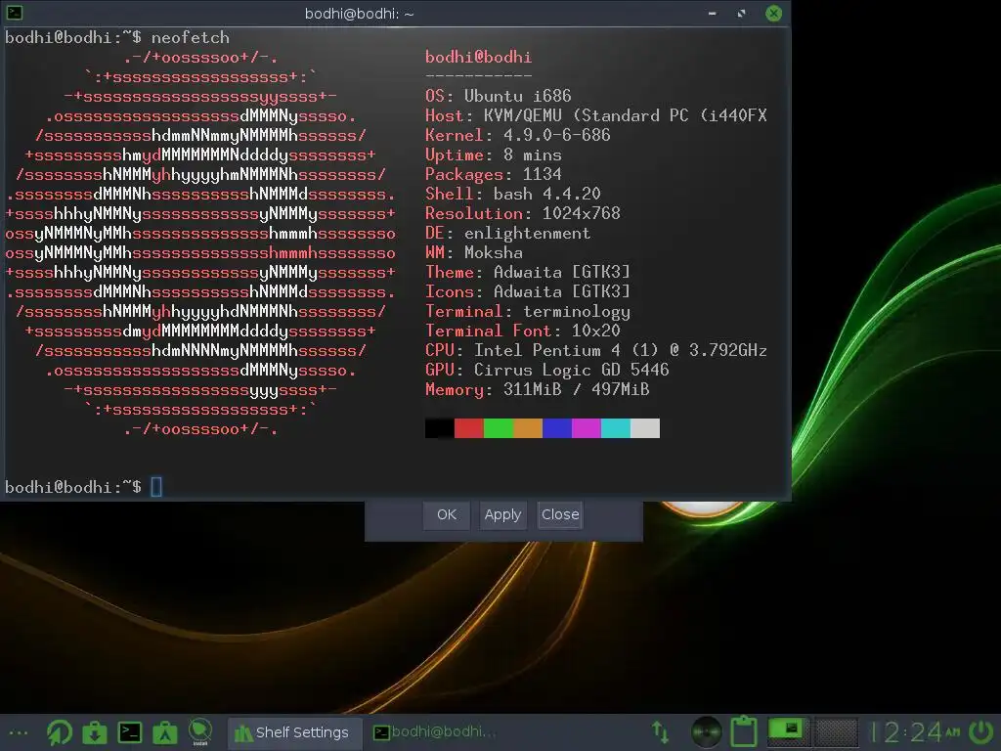Open the clipboard manager icon
The width and height of the screenshot is (1001, 751).
(744, 731)
